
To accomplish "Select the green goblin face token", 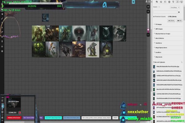I will coord(39,50).
